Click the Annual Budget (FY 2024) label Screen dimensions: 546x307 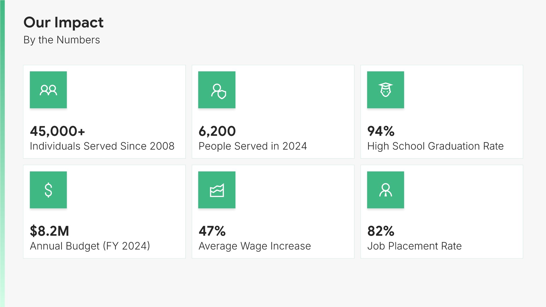click(90, 246)
